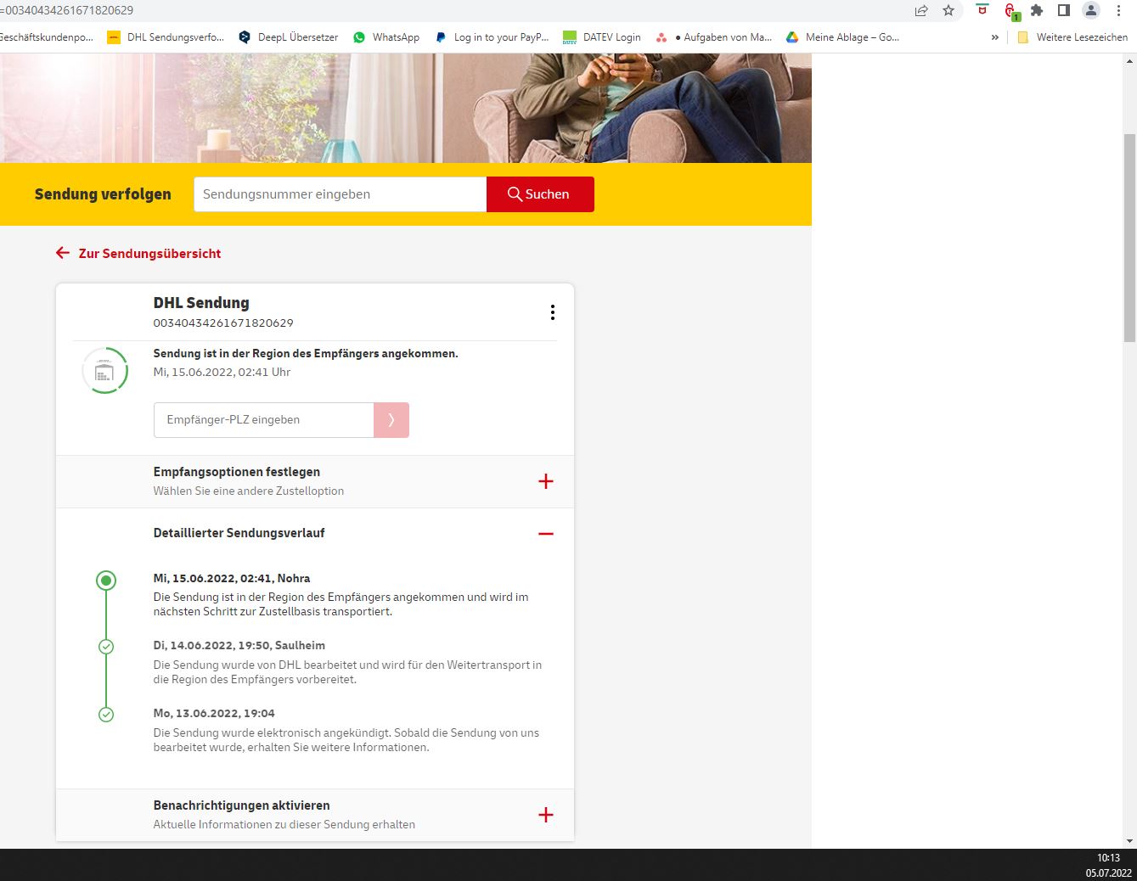Open the WhatsApp bookmark

click(386, 37)
